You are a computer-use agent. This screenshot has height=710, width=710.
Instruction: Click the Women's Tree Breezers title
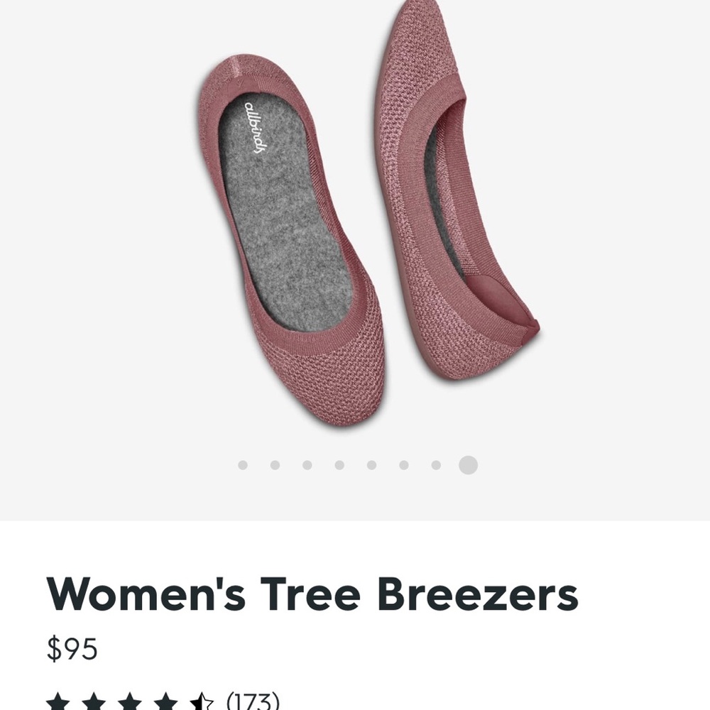(312, 595)
